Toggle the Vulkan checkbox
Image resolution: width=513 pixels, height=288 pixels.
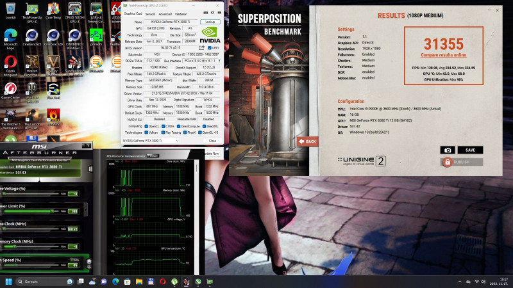(x=146, y=132)
